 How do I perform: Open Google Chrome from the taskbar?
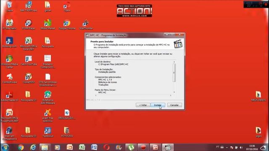(x=21, y=147)
